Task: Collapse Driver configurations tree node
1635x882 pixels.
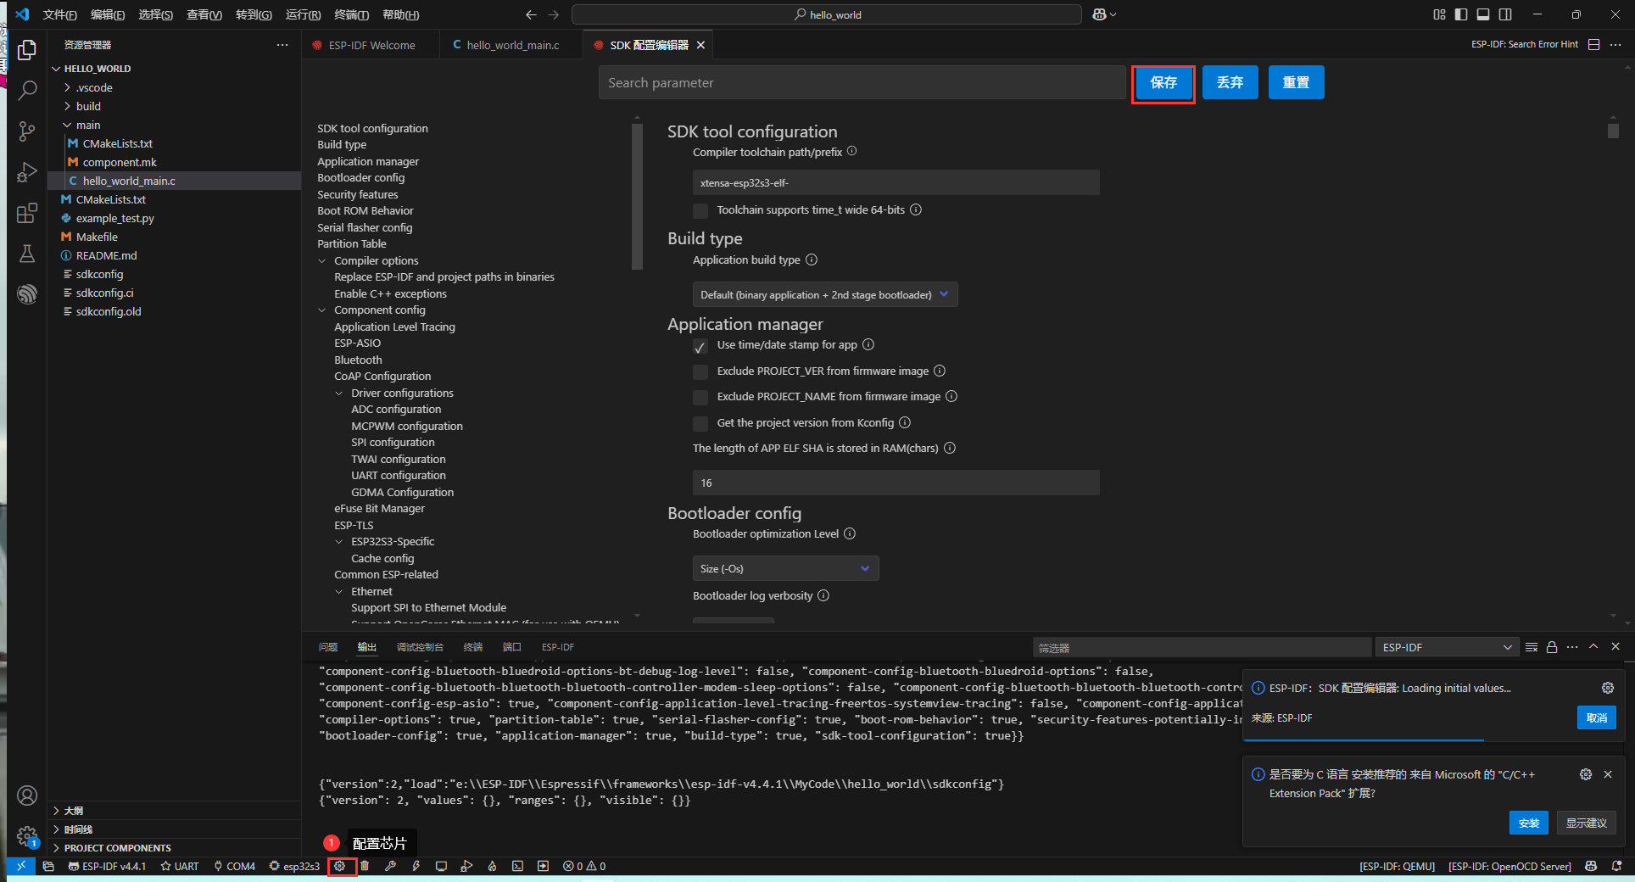Action: 339,394
